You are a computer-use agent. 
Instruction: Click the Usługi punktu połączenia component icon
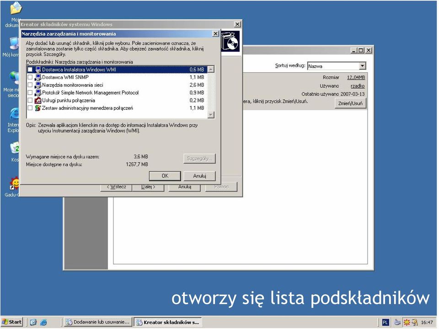38,101
